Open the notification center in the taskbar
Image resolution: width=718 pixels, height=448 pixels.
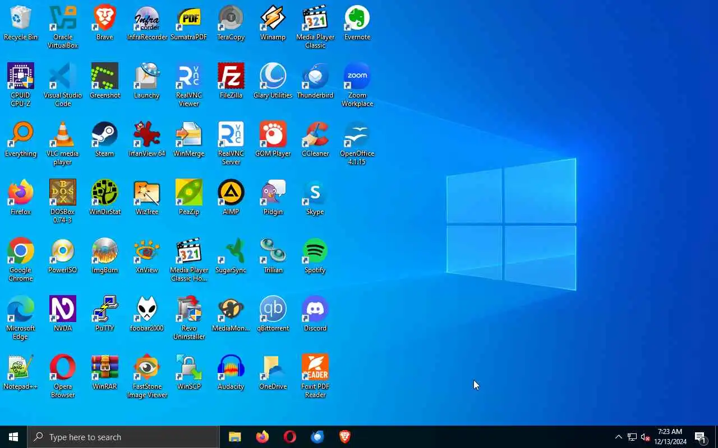pyautogui.click(x=700, y=437)
